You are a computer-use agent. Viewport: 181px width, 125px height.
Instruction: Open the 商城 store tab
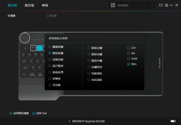tap(45, 5)
